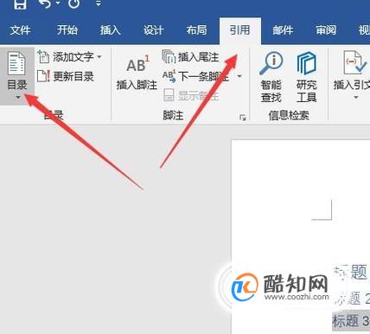Screen dimensions: 370x334
Task: Open customize quick access toolbar dropdown
Action: (99, 3)
